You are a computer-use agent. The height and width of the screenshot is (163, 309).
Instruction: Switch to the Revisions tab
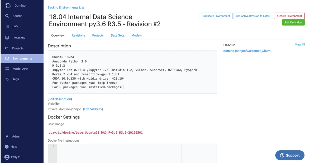(x=78, y=36)
